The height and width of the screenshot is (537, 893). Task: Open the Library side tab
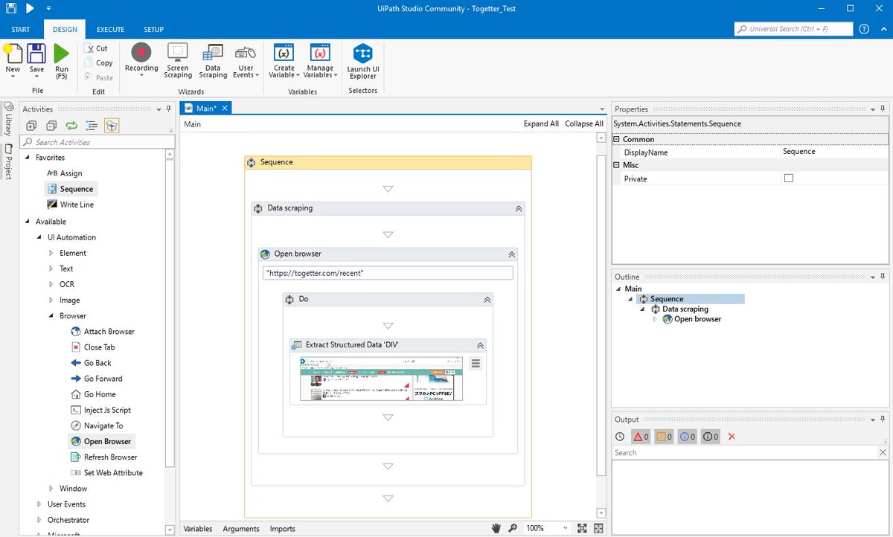coord(8,118)
